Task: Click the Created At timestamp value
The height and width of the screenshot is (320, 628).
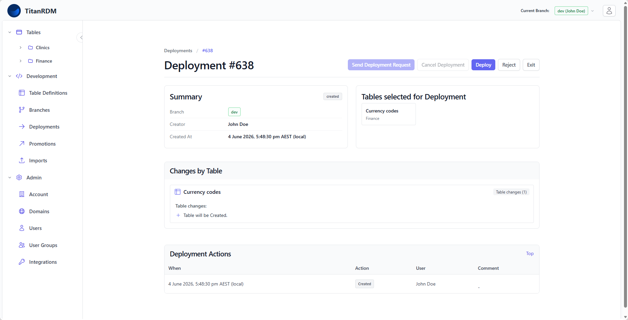Action: [x=267, y=137]
